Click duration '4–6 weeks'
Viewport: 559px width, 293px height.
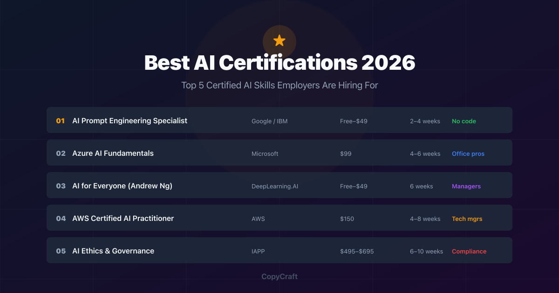point(425,154)
